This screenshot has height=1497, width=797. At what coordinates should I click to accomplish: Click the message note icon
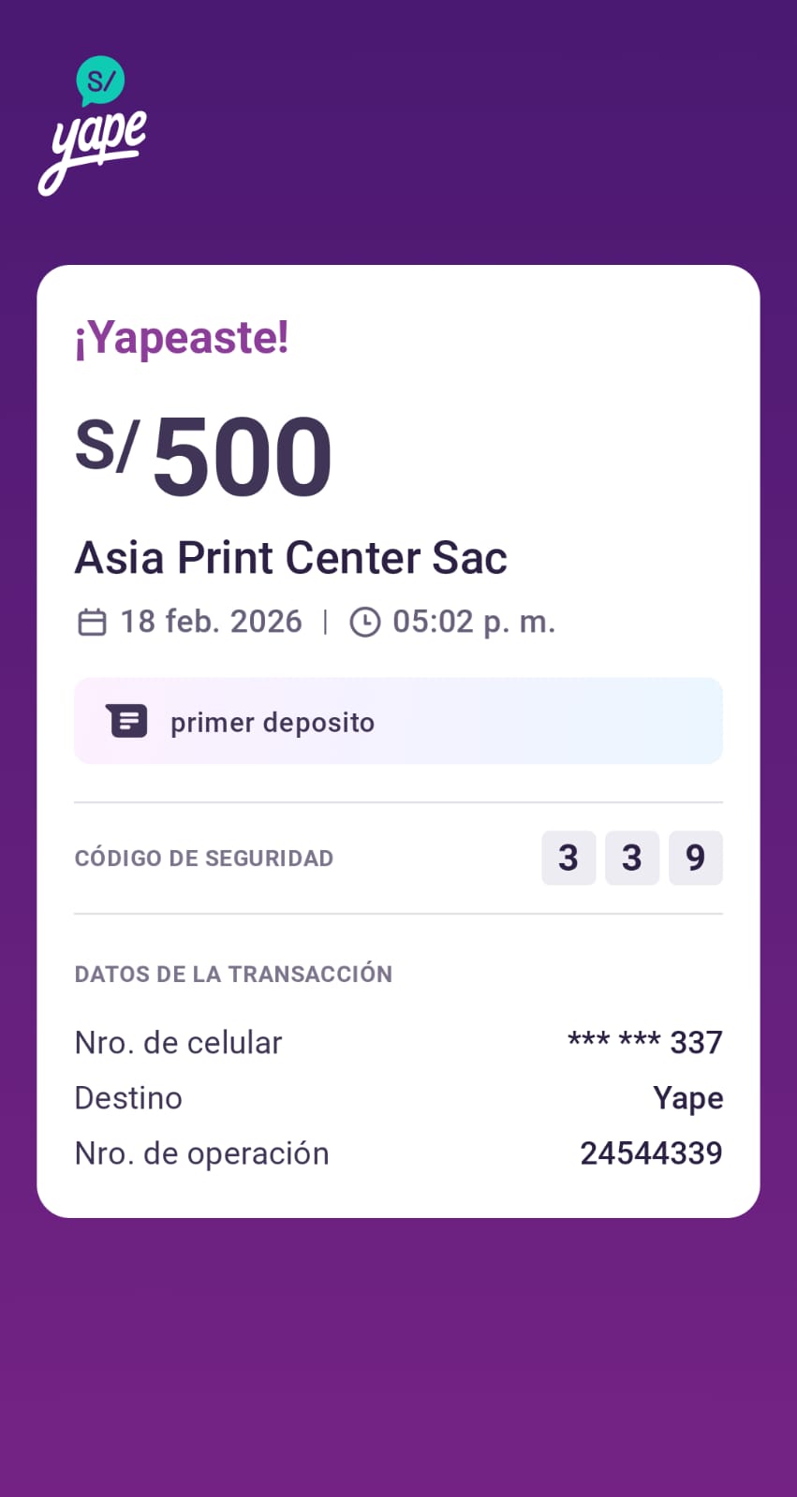point(127,722)
